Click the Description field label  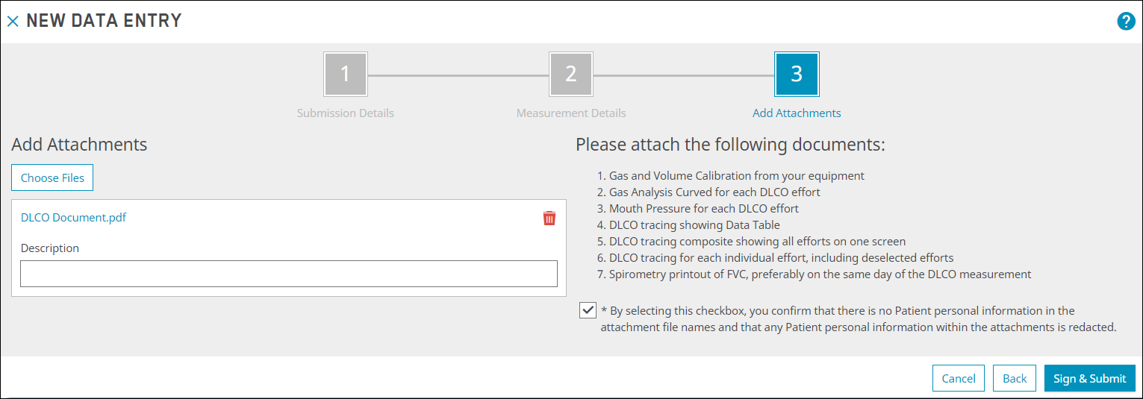pos(50,248)
